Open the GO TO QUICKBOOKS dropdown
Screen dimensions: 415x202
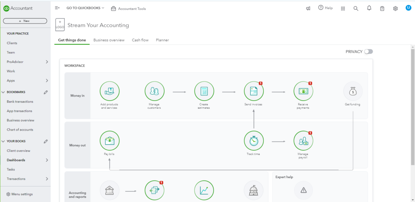[x=85, y=8]
